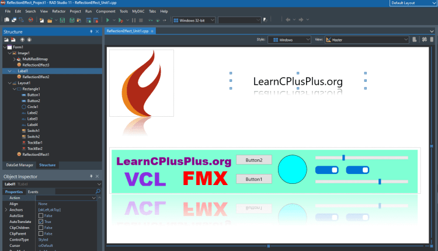Click the new item icon in the Structure toolbar
438x251 pixels.
(x=6, y=40)
